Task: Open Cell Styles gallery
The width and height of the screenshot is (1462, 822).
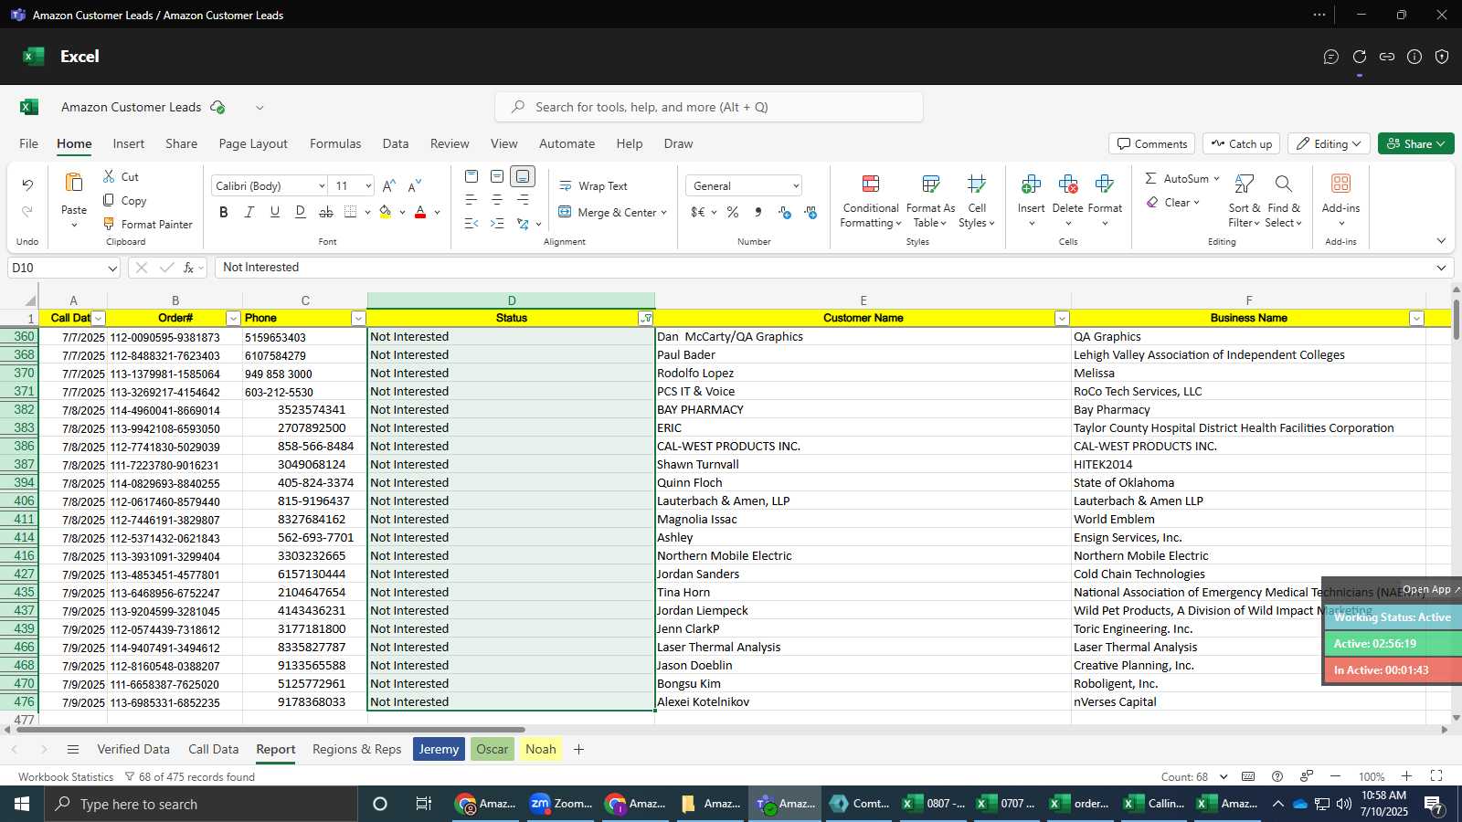Action: tap(977, 201)
